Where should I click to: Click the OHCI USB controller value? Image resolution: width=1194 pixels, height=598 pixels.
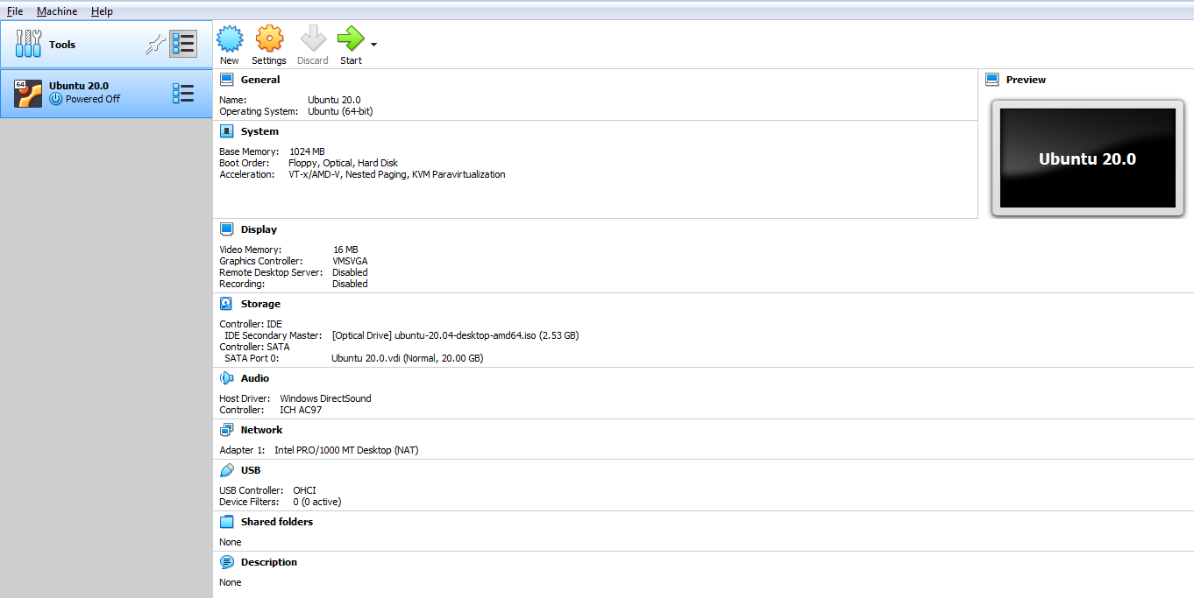point(304,490)
